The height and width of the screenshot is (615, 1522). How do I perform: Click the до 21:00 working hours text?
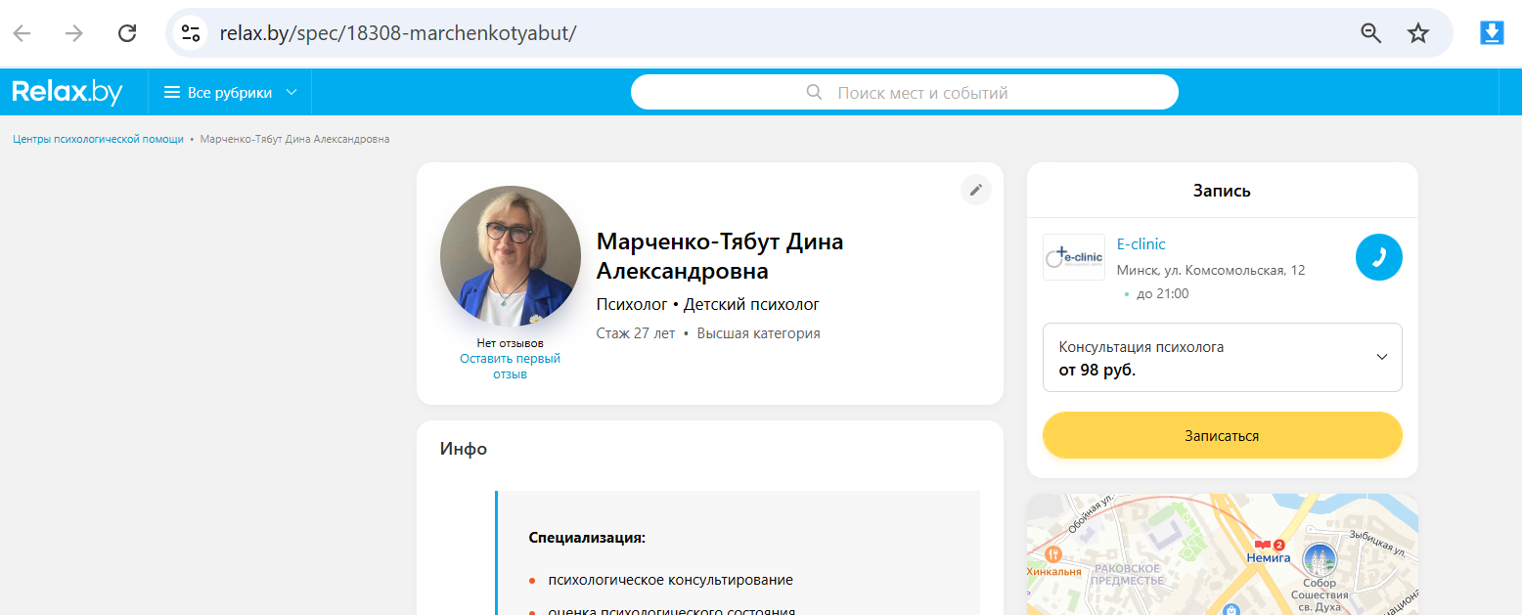(x=1163, y=293)
